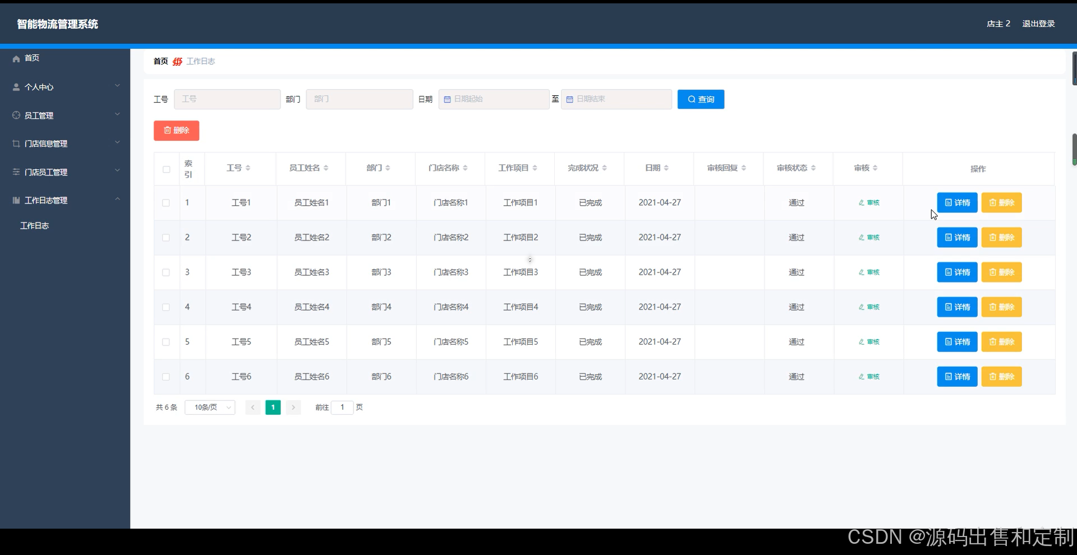
Task: Delete the 工号2 row with orange 删除
Action: pyautogui.click(x=1001, y=238)
